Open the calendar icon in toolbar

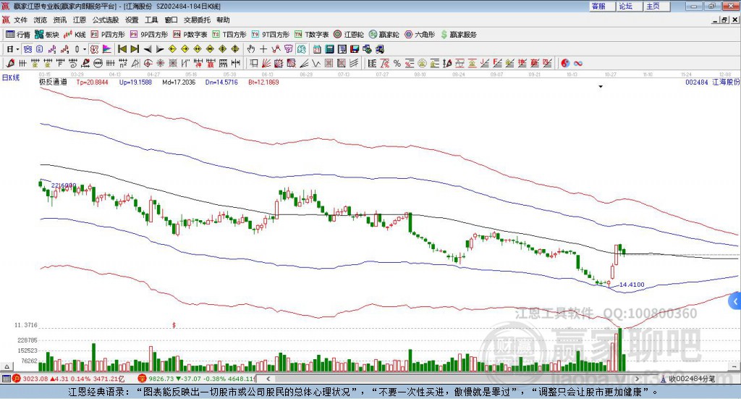[317, 49]
